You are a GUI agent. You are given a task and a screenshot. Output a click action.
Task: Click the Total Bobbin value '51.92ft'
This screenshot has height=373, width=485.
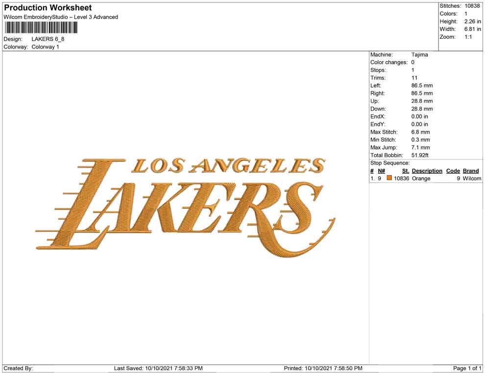click(x=420, y=155)
